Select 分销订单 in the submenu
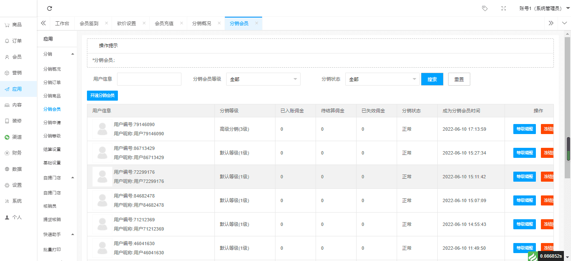 [52, 82]
